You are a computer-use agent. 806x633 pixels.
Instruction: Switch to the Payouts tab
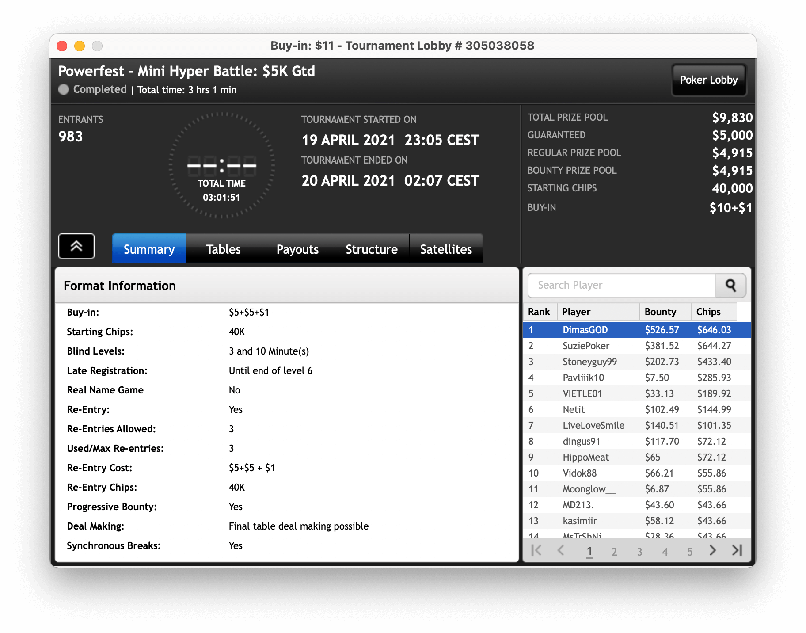tap(297, 249)
